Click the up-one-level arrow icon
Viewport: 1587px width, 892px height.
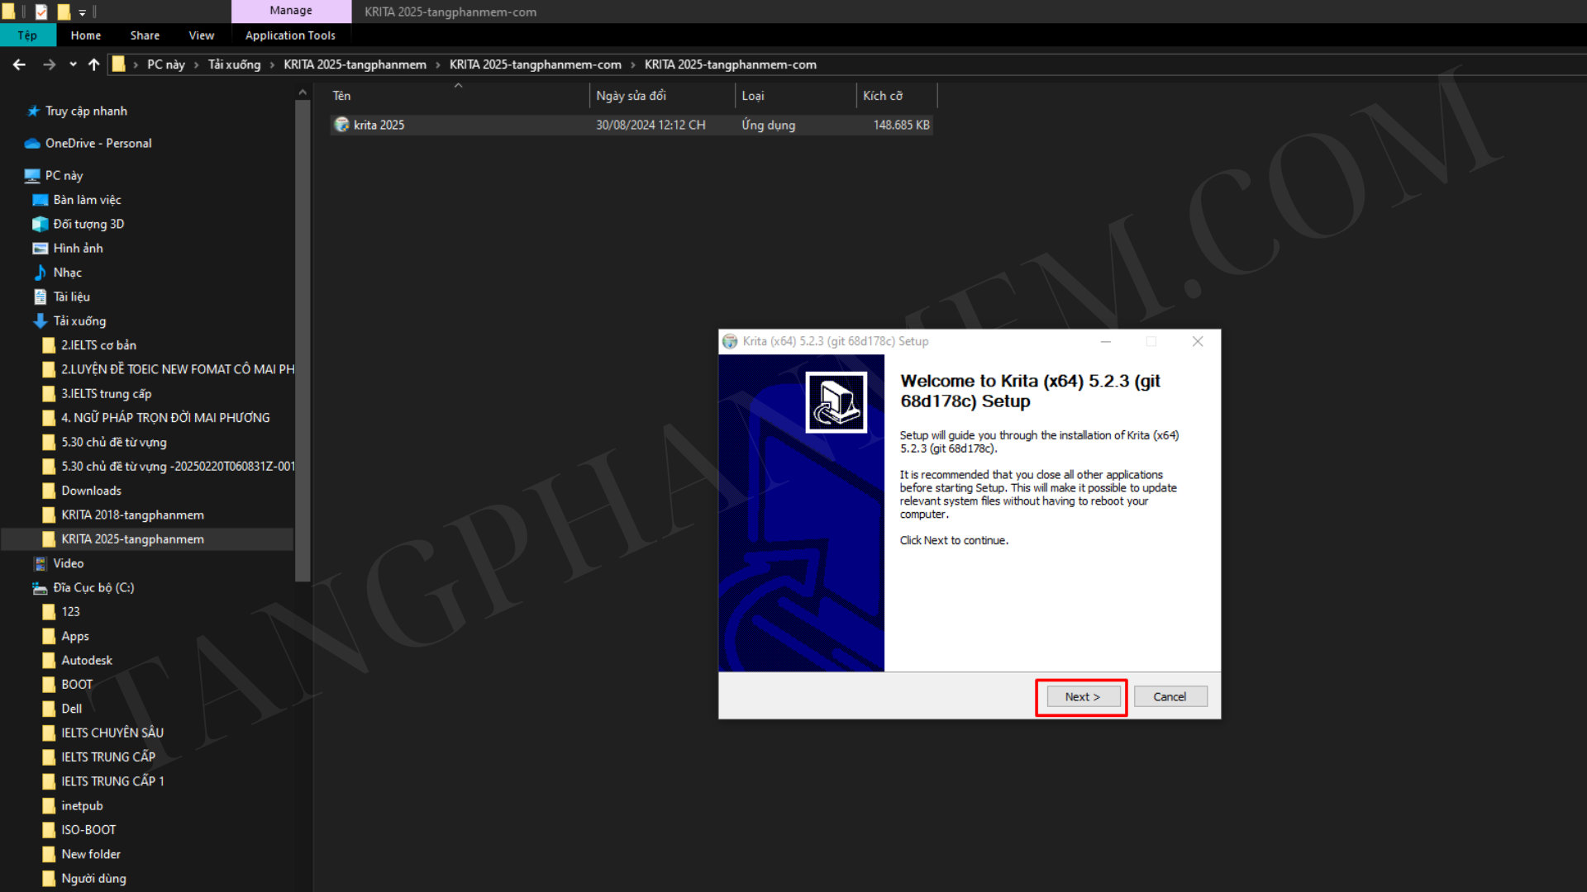(x=93, y=64)
